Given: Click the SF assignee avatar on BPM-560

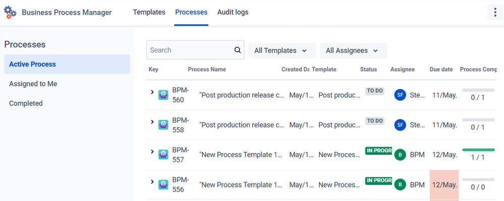Looking at the screenshot, I should point(400,95).
